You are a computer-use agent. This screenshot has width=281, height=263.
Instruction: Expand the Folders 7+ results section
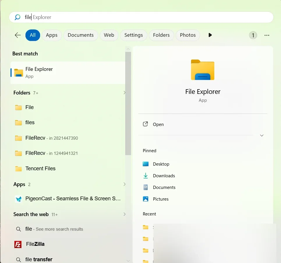pyautogui.click(x=124, y=93)
